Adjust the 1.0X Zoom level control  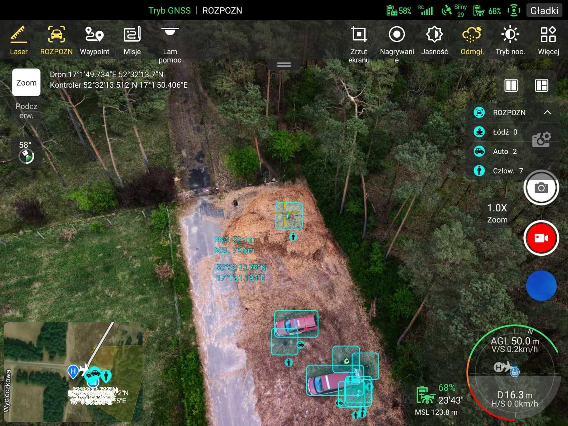coord(497,213)
